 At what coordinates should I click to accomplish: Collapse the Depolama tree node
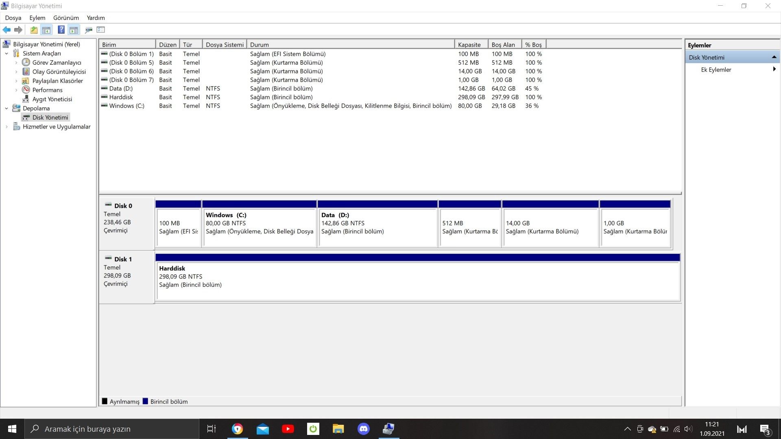7,109
